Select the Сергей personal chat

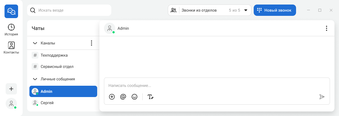click(47, 103)
